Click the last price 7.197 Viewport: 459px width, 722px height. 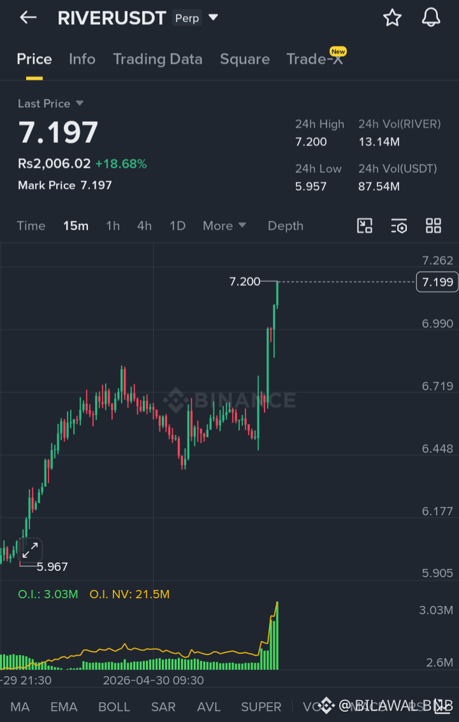tap(58, 133)
